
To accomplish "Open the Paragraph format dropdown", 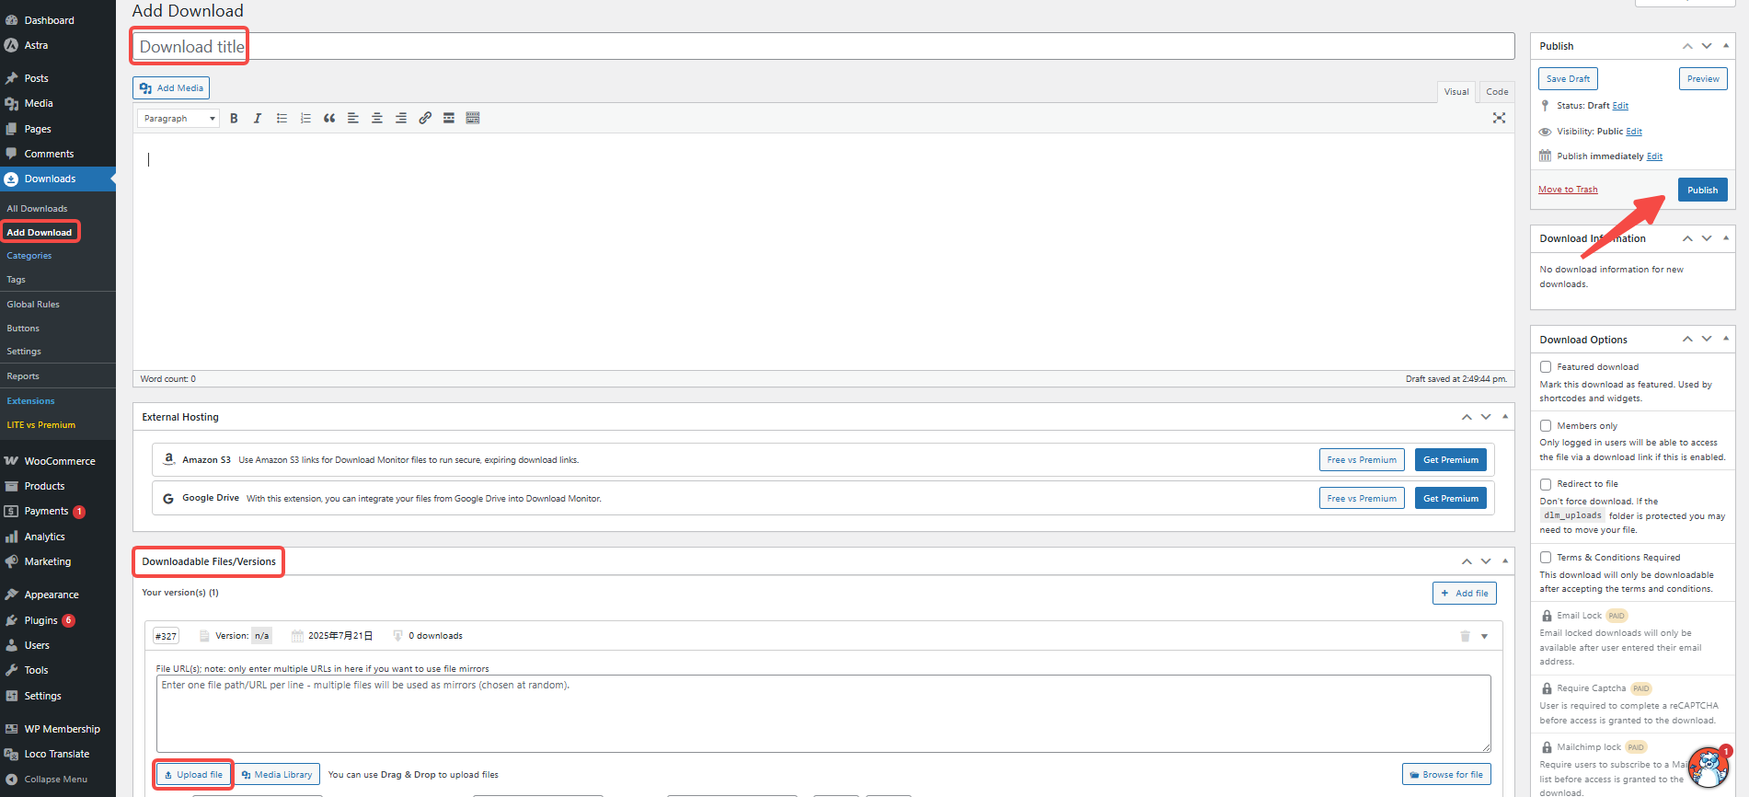I will [x=178, y=119].
